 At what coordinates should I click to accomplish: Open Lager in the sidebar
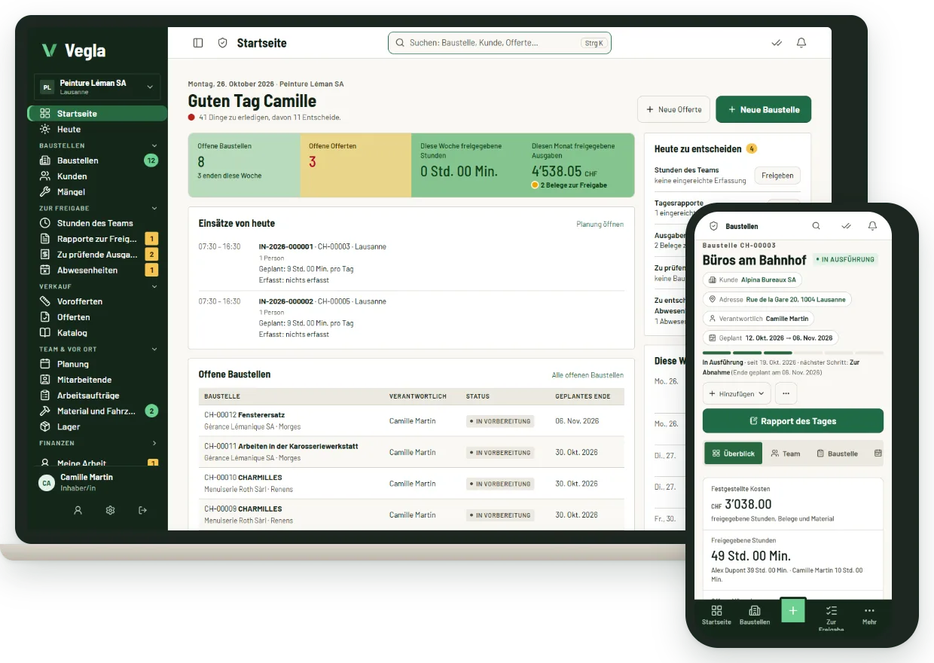tap(97, 427)
